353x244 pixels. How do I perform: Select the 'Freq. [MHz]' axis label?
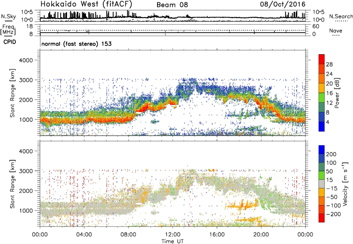[x=8, y=30]
